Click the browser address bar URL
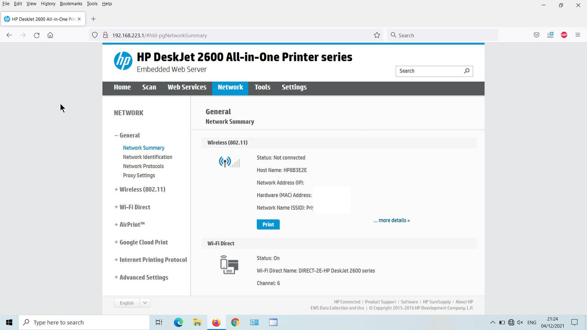The height and width of the screenshot is (330, 587). (160, 35)
